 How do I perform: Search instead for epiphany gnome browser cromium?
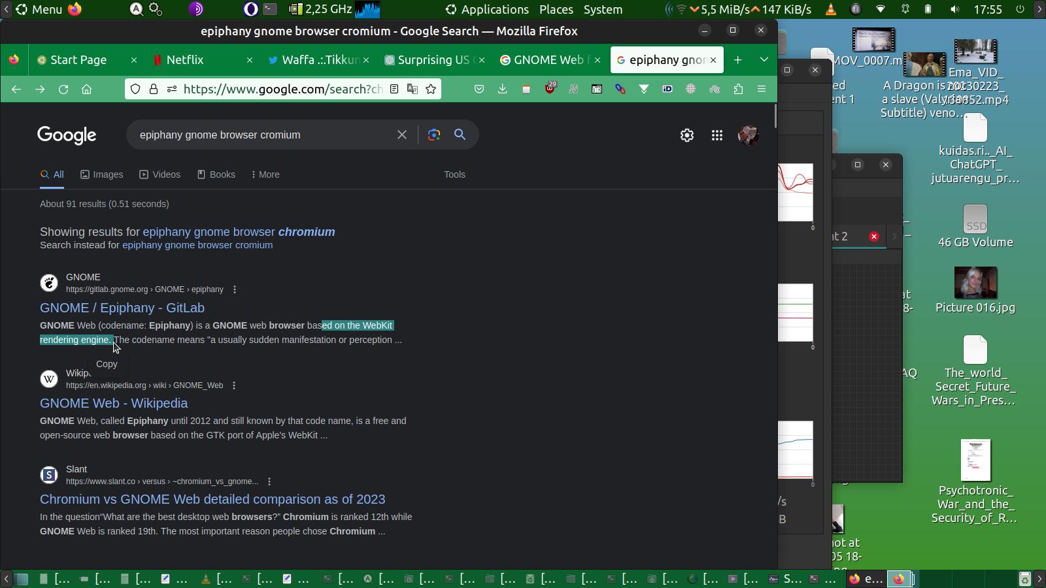(197, 245)
